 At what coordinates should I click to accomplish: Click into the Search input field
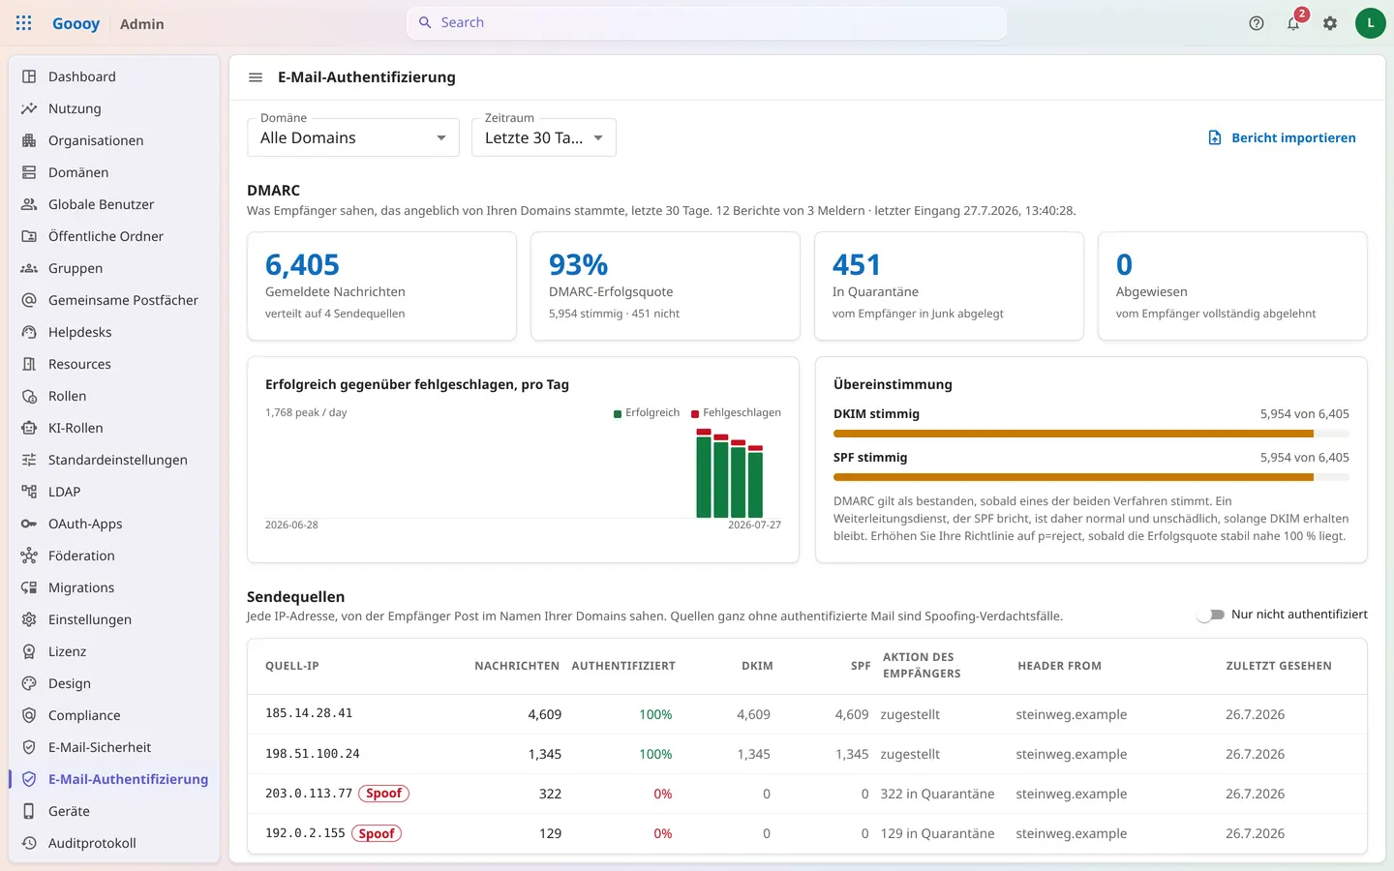pos(707,22)
